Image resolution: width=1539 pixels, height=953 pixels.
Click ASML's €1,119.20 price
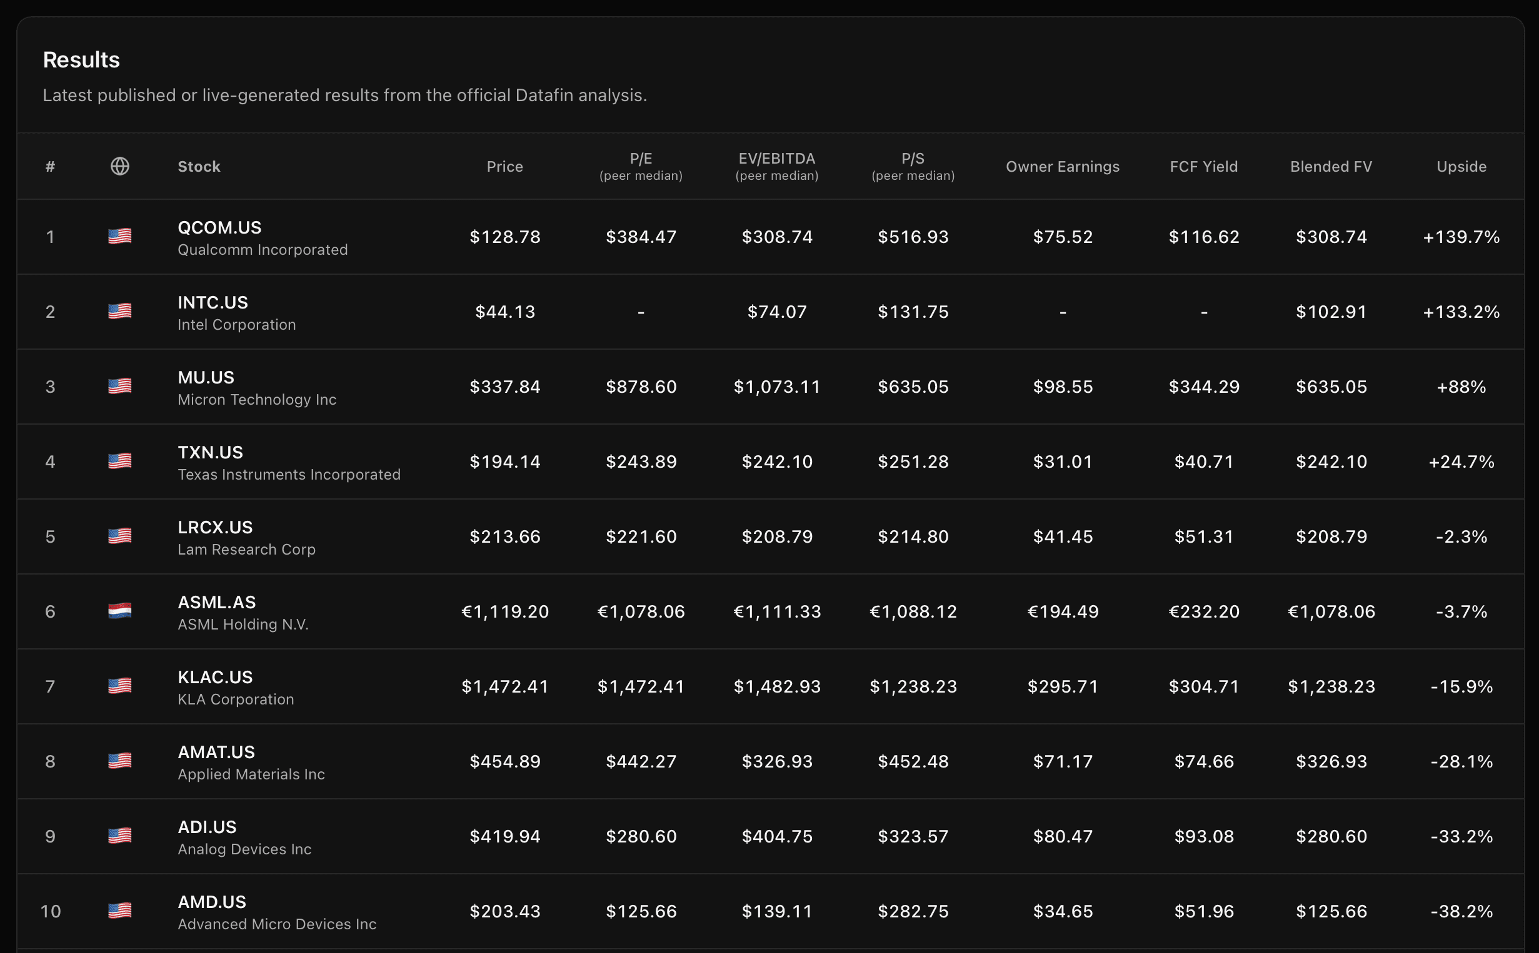[x=504, y=612]
